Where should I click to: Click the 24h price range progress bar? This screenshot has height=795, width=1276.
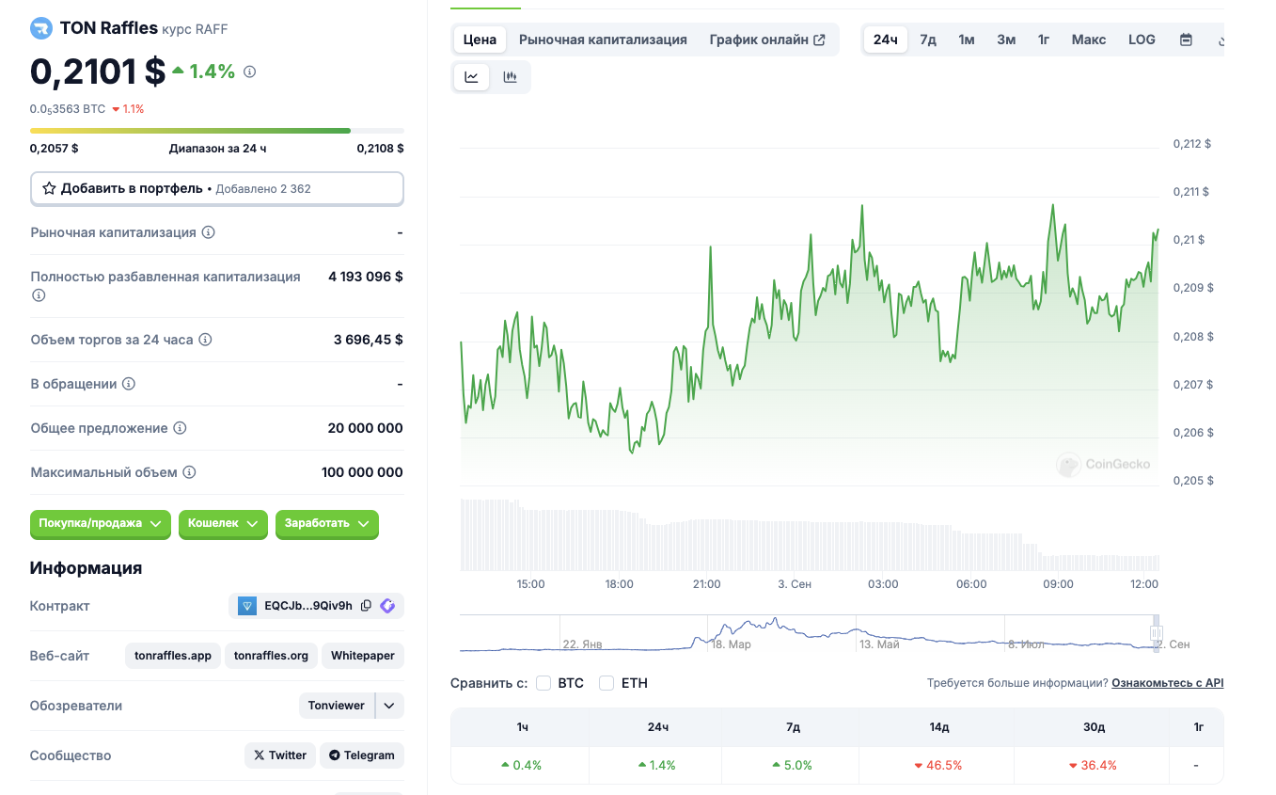click(x=217, y=131)
